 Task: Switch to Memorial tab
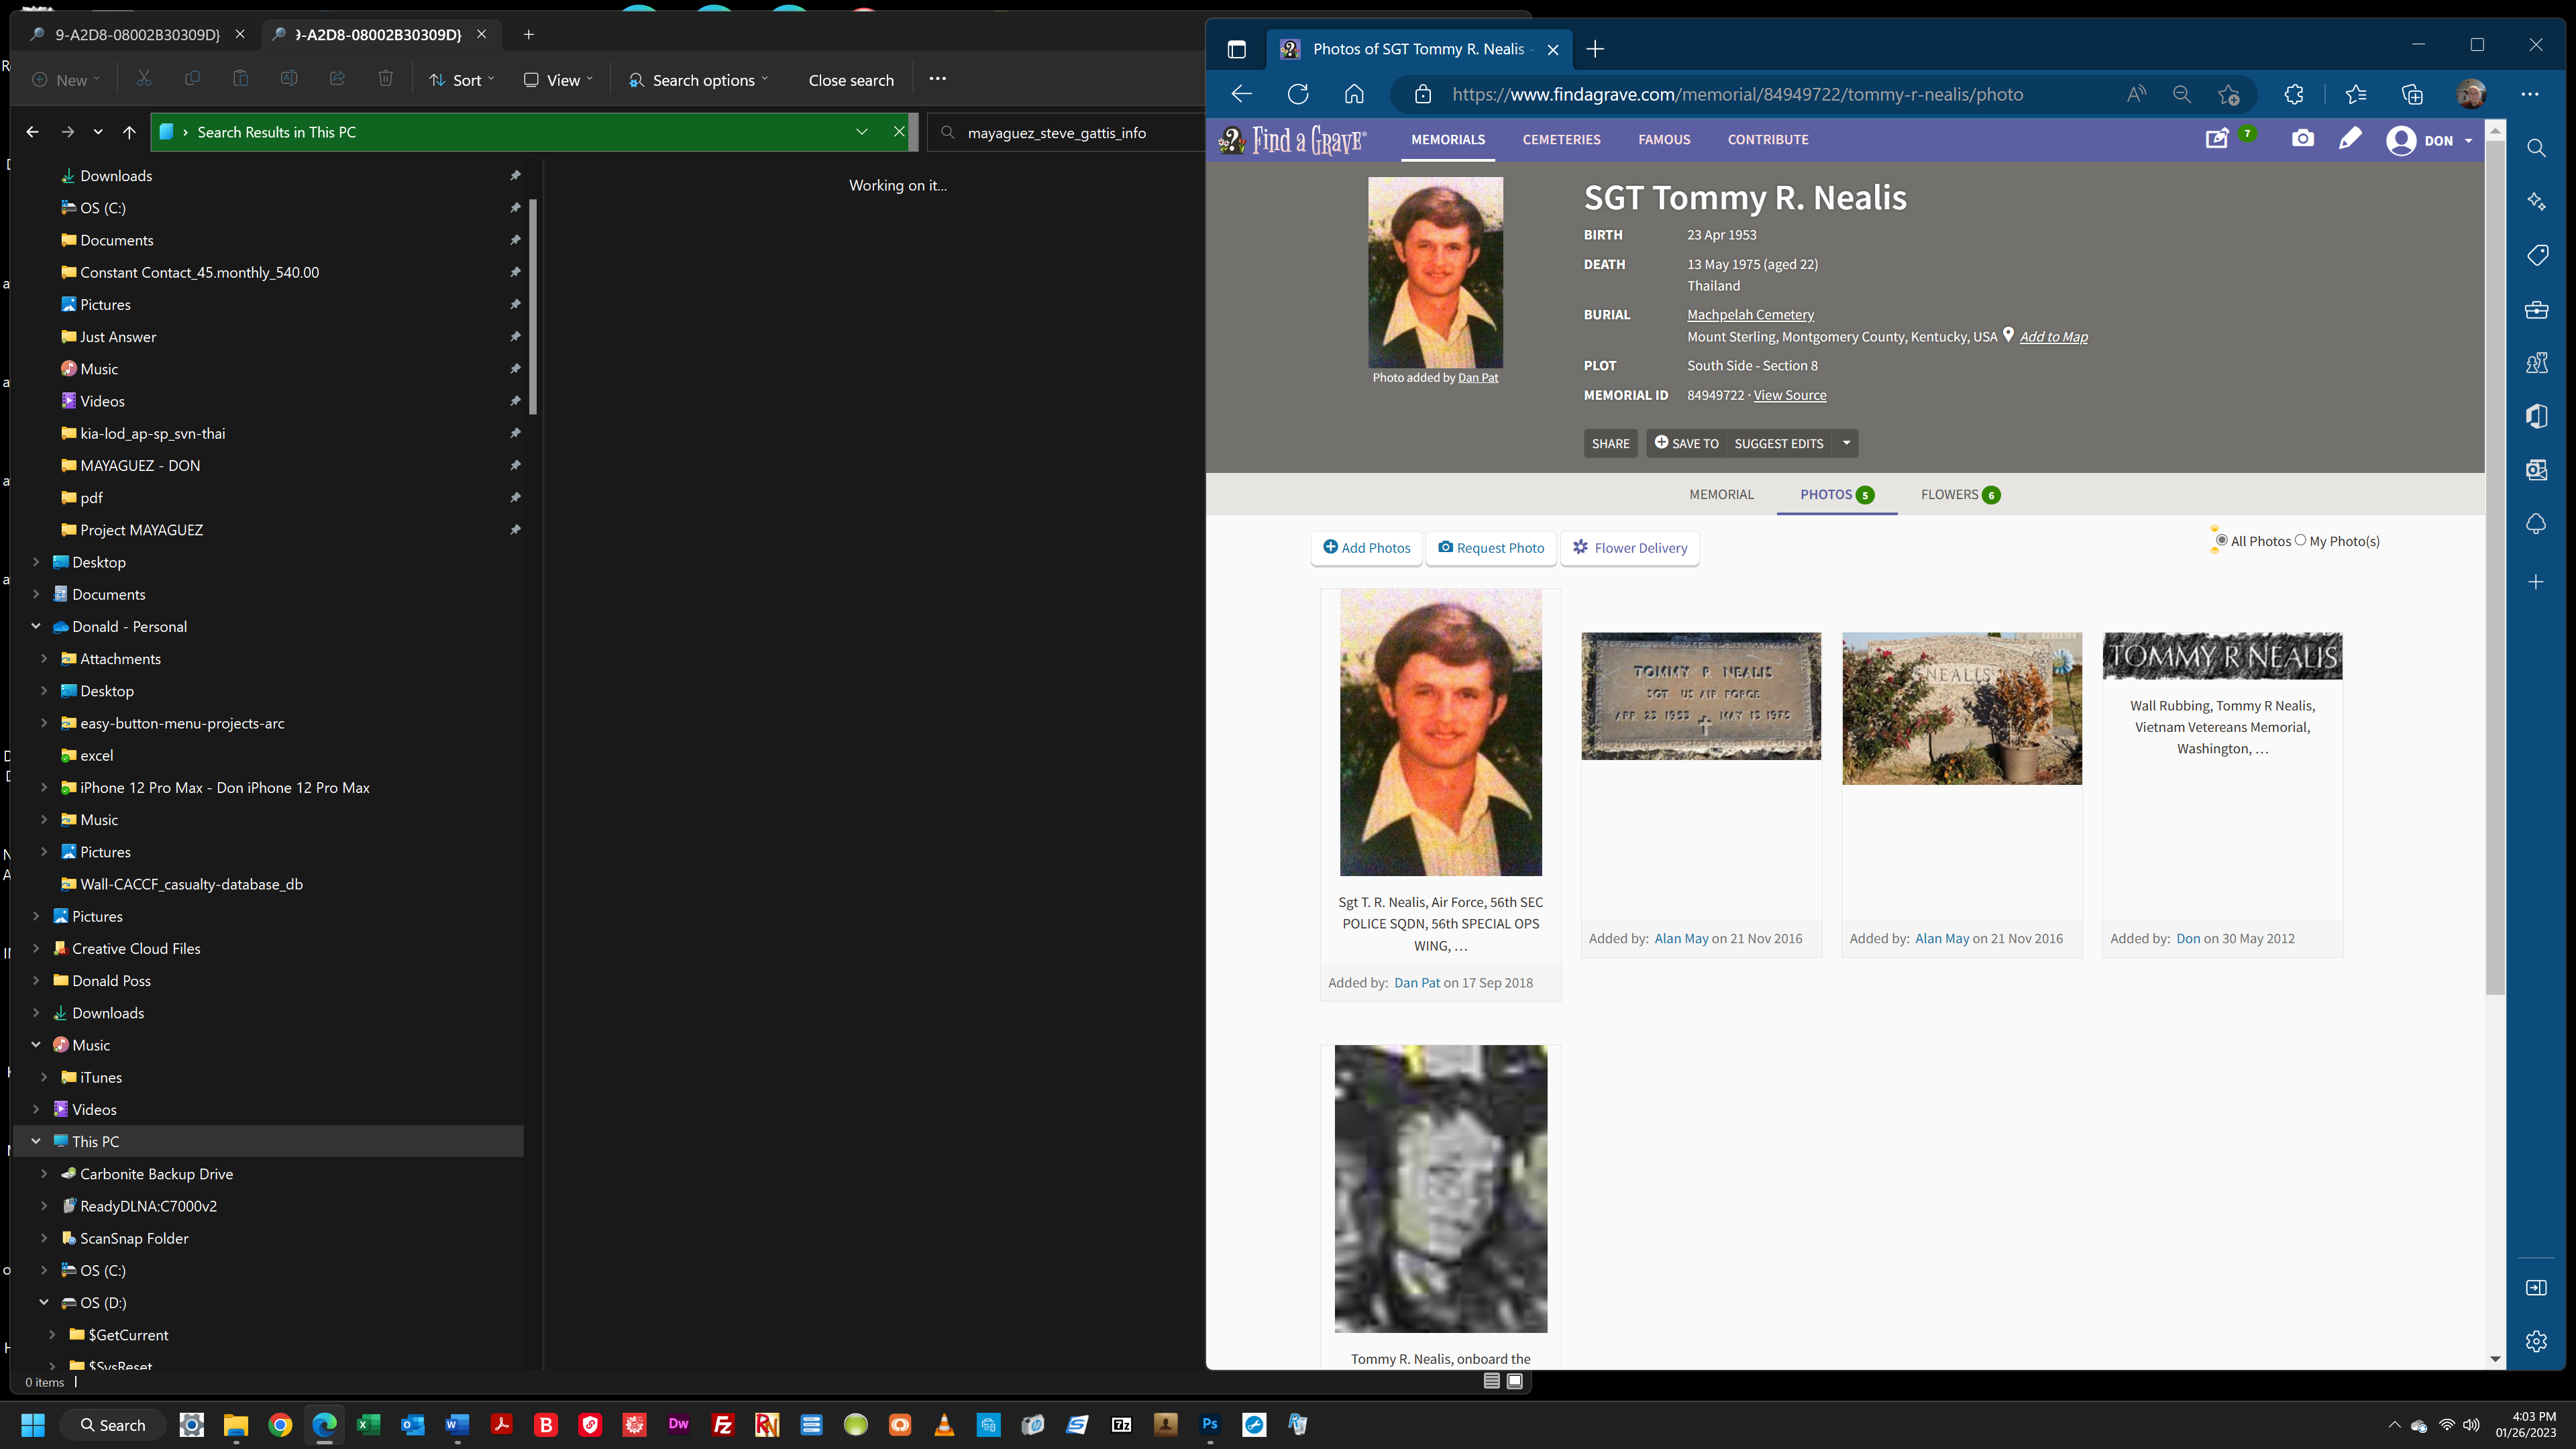(x=1721, y=494)
